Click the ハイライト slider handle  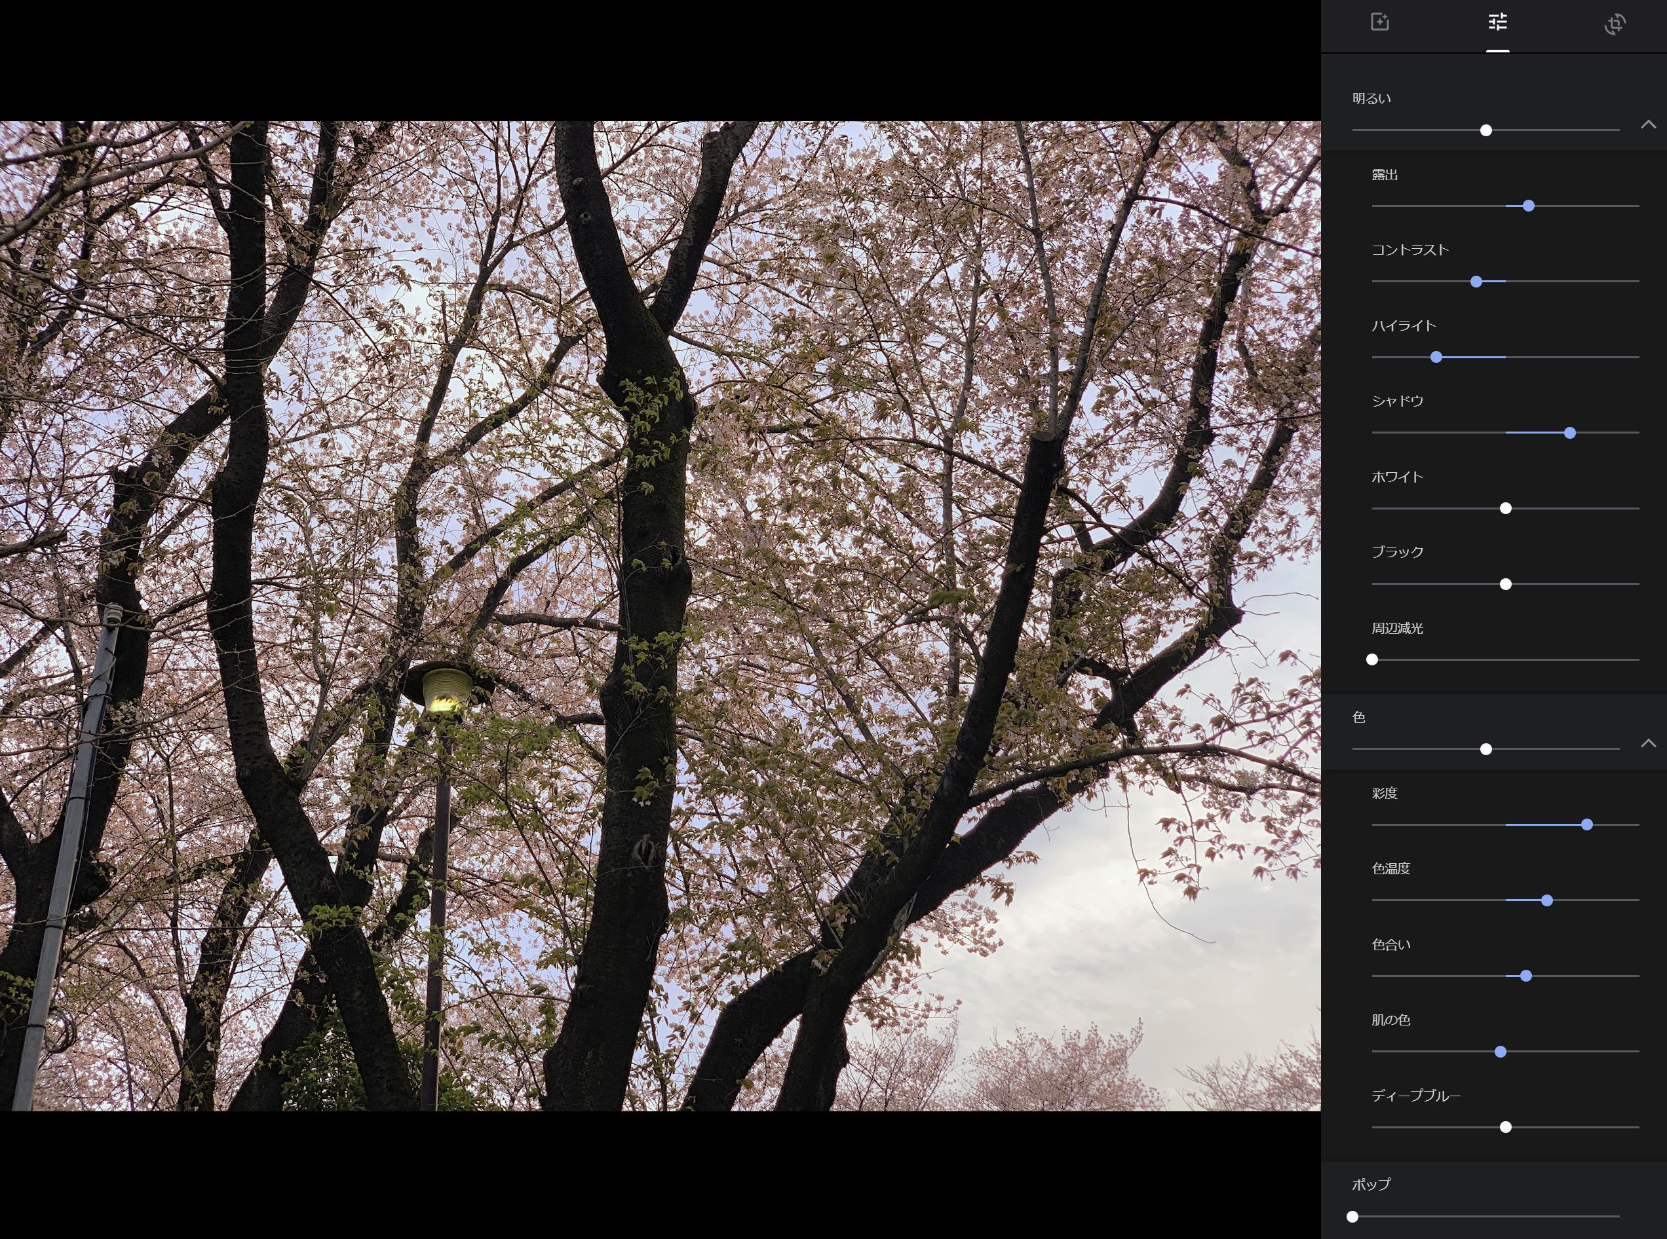click(1436, 358)
